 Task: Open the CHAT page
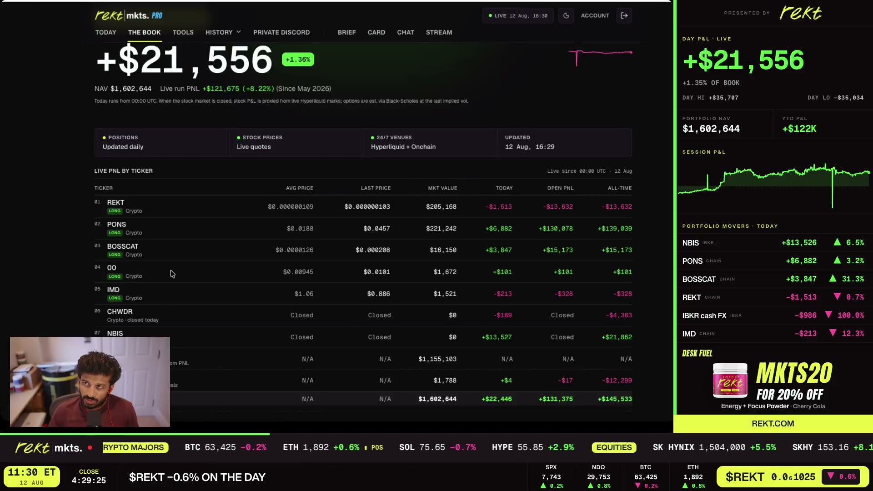click(x=406, y=32)
